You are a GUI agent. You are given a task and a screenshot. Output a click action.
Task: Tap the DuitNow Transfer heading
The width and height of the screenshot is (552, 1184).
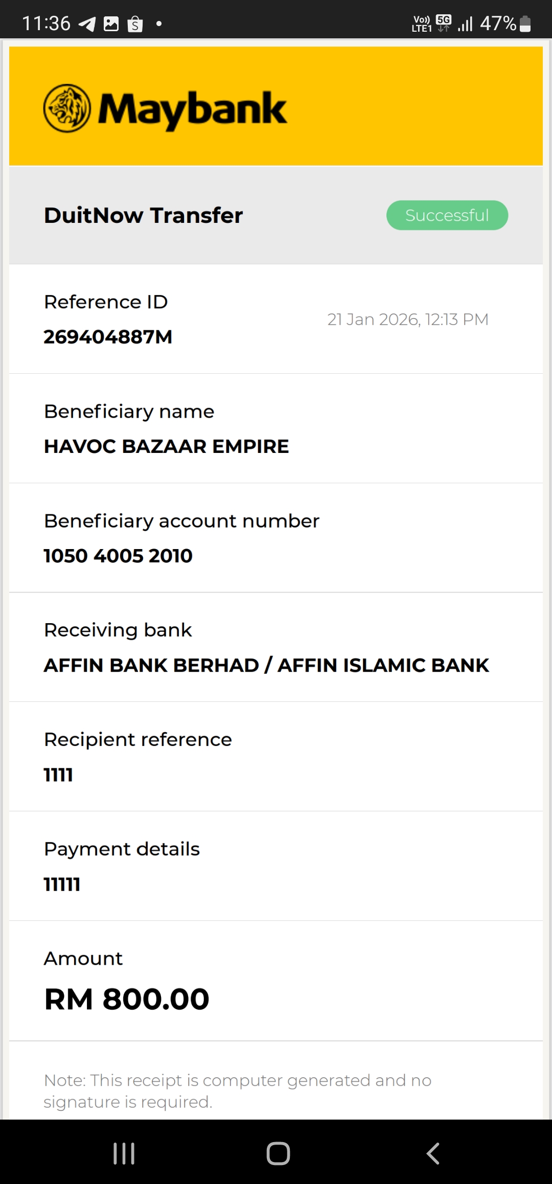tap(143, 215)
